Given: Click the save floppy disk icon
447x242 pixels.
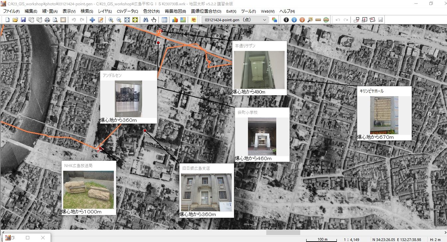Looking at the screenshot, I should [x=23, y=20].
